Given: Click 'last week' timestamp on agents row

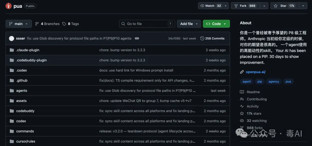Looking at the screenshot, I should point(218,90).
